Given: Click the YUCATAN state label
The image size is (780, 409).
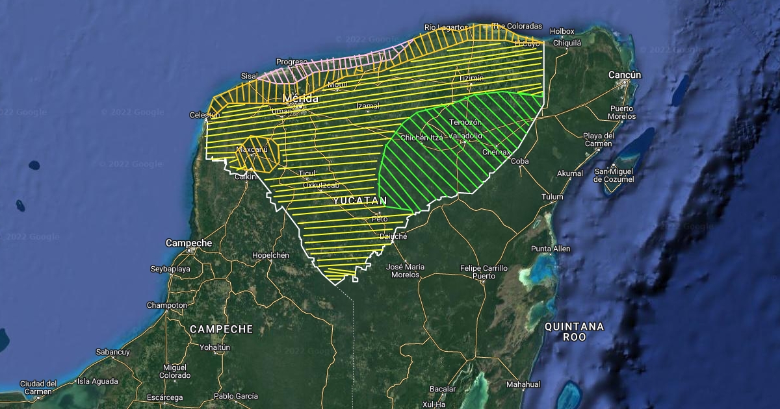Looking at the screenshot, I should [359, 201].
